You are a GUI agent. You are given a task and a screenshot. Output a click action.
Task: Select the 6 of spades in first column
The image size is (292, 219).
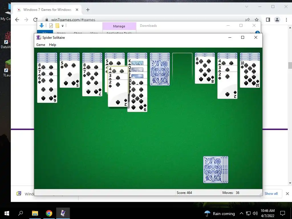tap(47, 89)
